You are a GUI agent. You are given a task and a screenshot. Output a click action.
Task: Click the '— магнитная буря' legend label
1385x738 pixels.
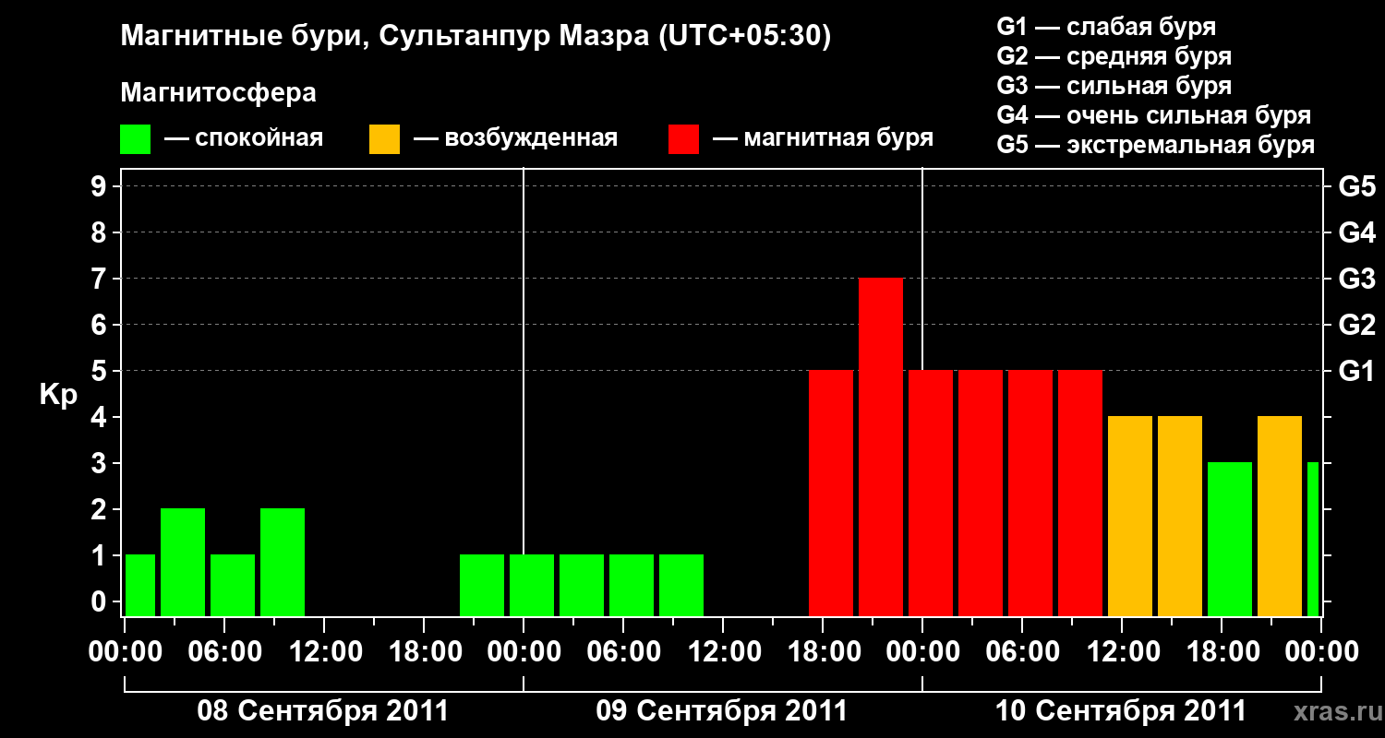(824, 138)
